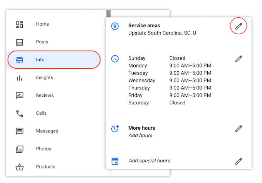Image resolution: width=262 pixels, height=183 pixels.
Task: Click the Home dashboard icon
Action: pyautogui.click(x=19, y=24)
